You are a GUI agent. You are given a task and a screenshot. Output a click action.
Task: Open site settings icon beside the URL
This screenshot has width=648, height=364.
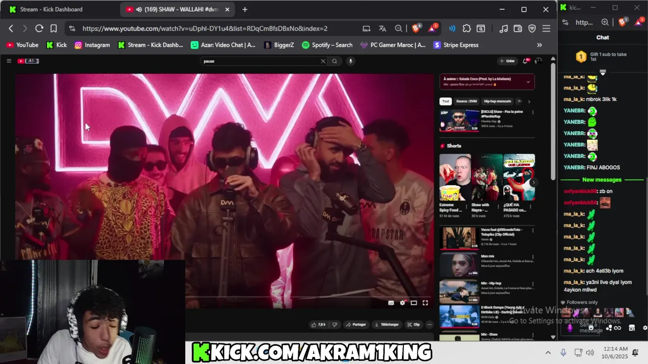[72, 28]
